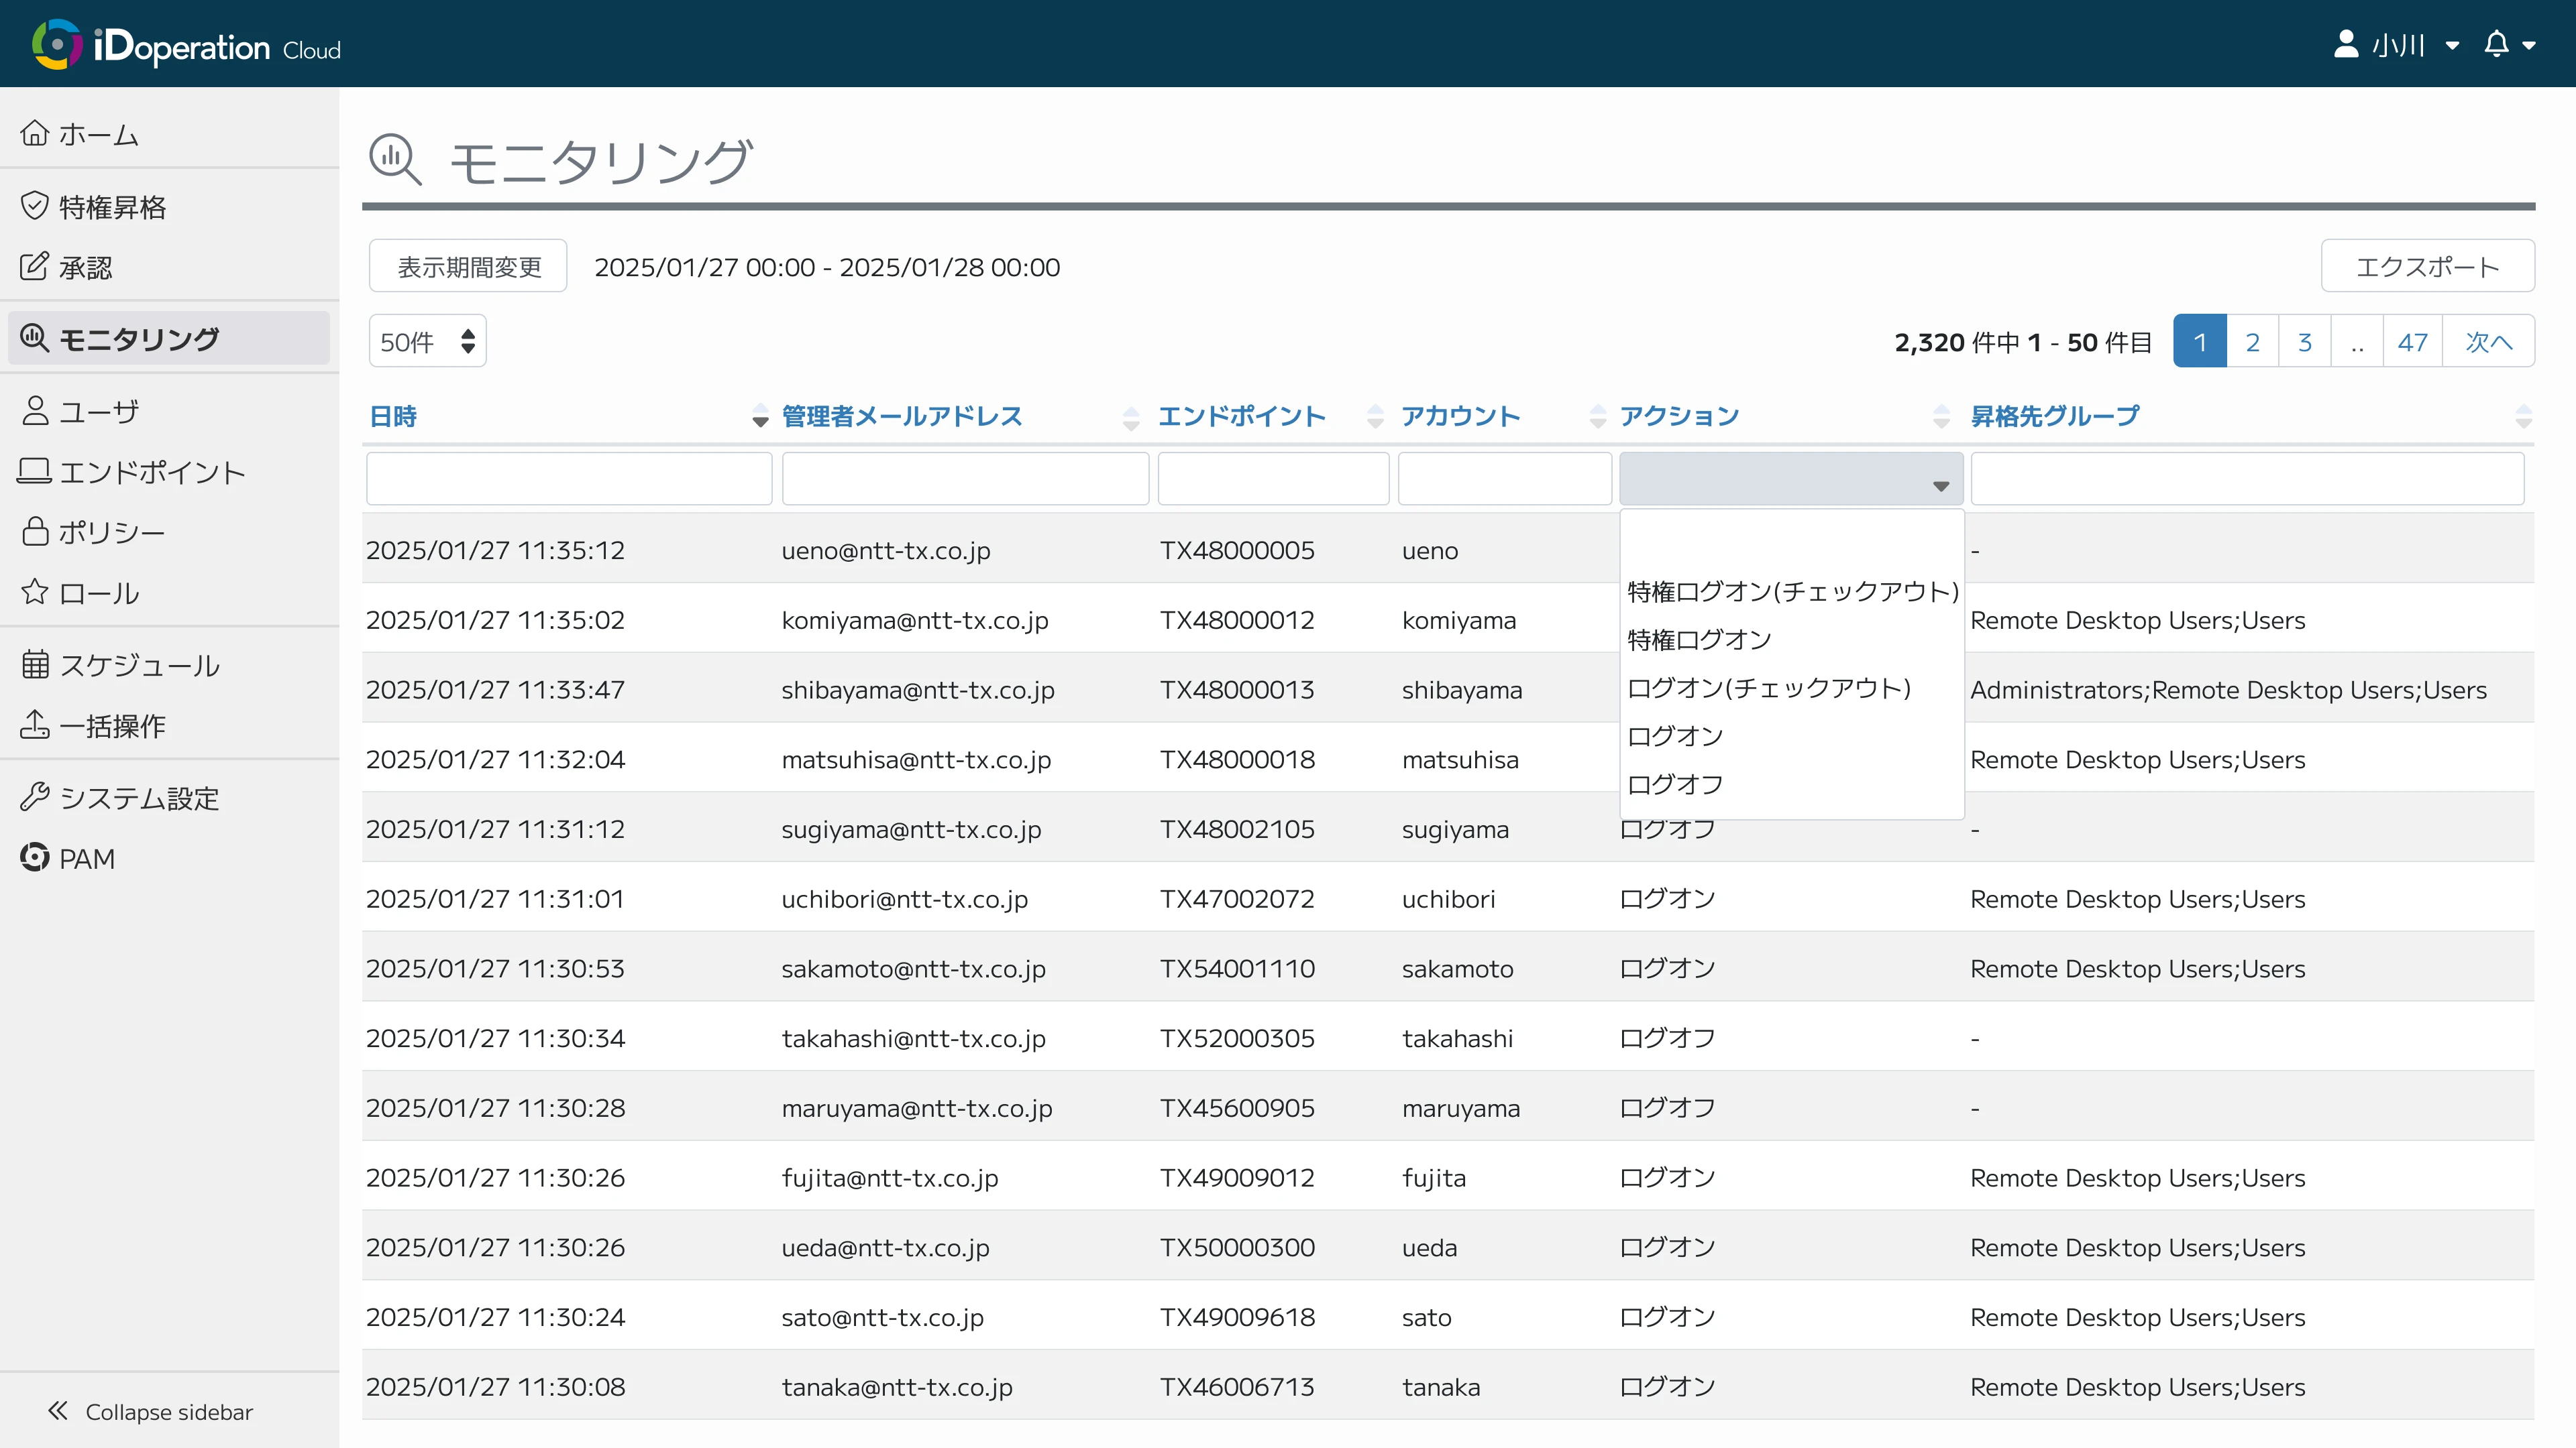Image resolution: width=2576 pixels, height=1448 pixels.
Task: Select ログオフ from action filter dropdown
Action: tap(1675, 784)
